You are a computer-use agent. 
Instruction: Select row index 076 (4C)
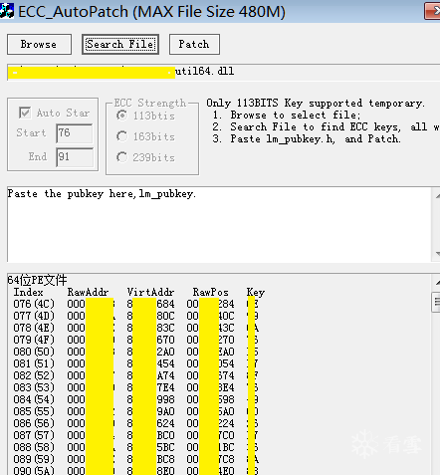pos(135,304)
